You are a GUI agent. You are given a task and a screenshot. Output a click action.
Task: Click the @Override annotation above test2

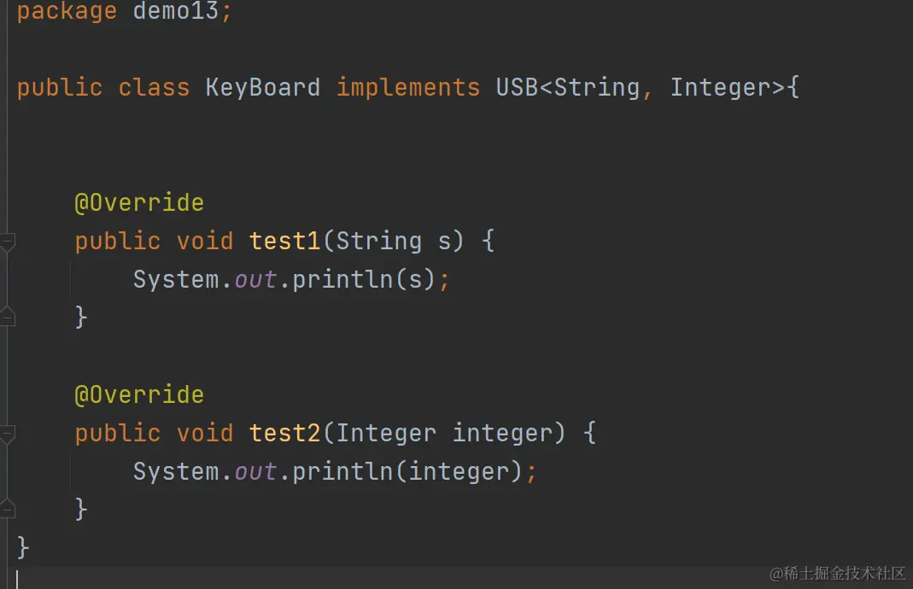[139, 394]
